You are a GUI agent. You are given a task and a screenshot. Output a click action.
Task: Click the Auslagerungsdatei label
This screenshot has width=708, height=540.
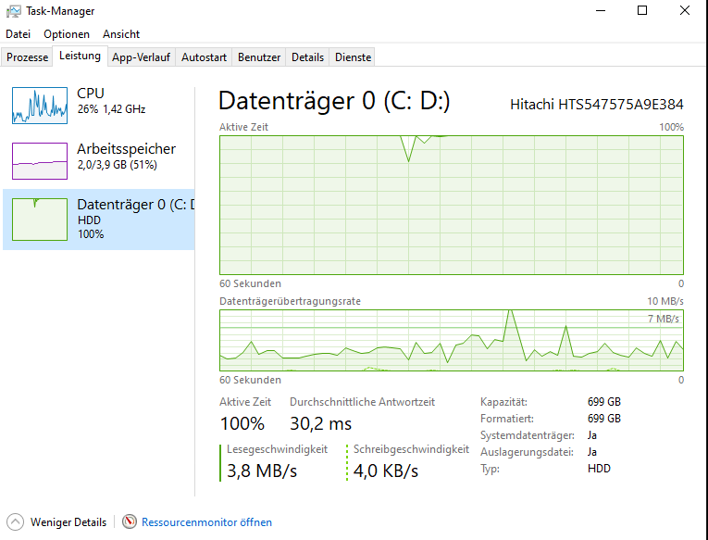(x=527, y=452)
